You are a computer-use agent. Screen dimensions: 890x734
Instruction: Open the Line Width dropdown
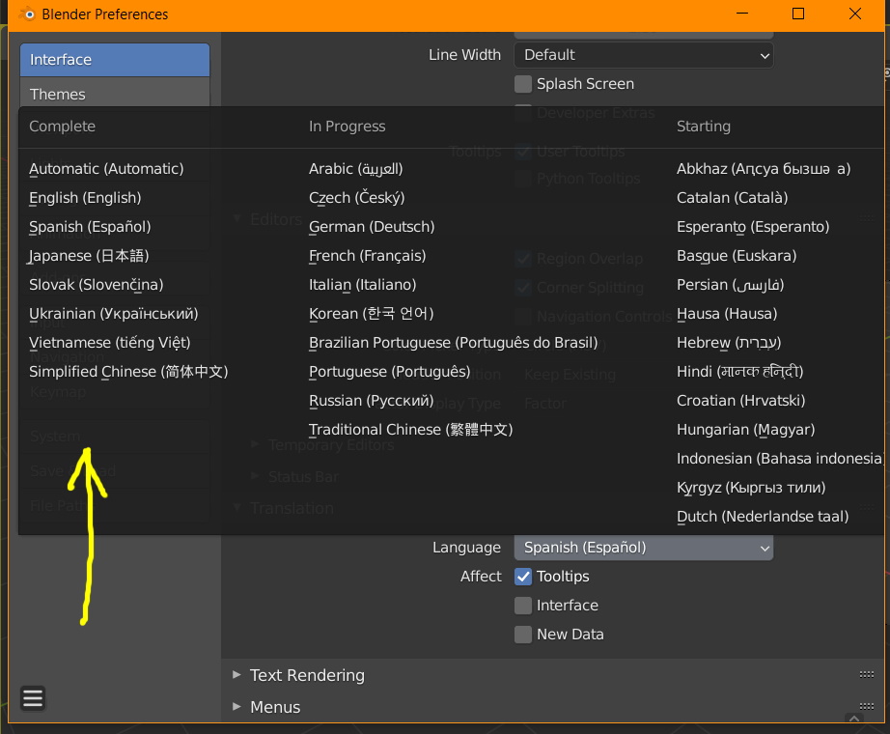click(x=643, y=55)
